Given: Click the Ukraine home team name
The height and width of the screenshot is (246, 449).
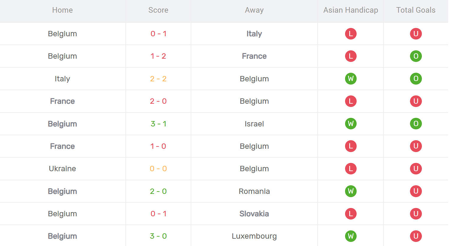Looking at the screenshot, I should click(x=62, y=169).
